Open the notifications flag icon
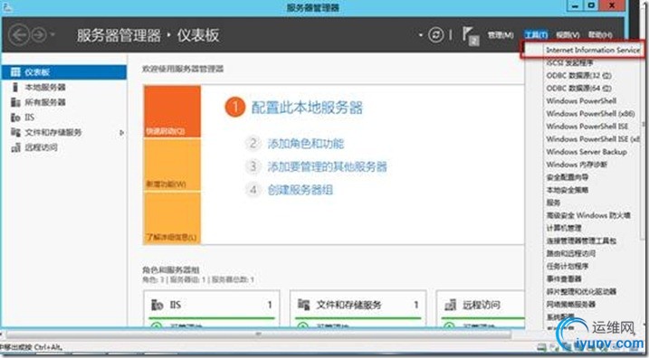This screenshot has width=649, height=358. [x=470, y=35]
